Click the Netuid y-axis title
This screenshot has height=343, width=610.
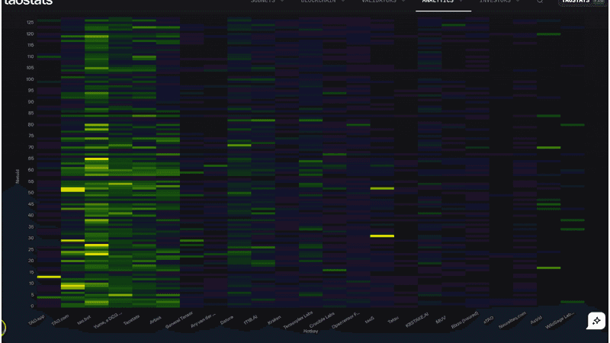(17, 177)
